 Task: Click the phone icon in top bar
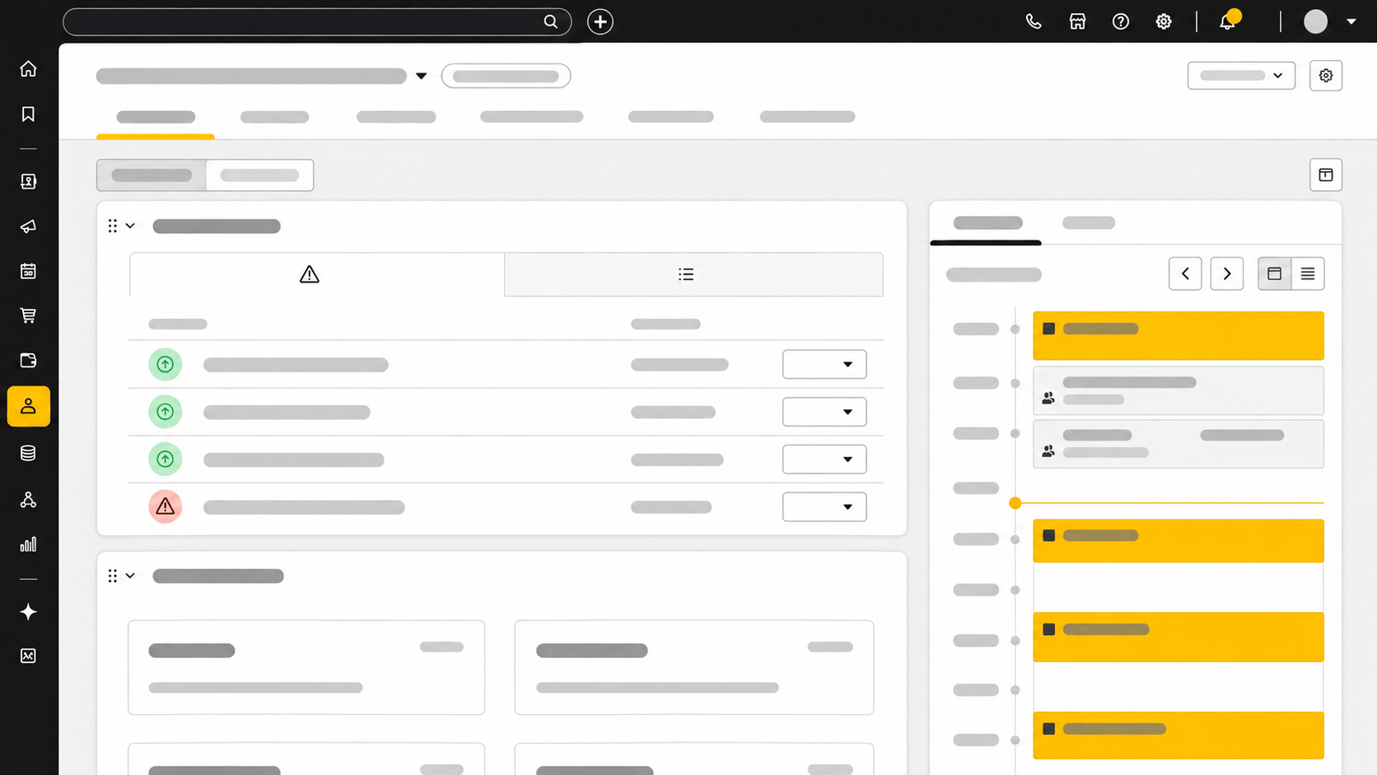pyautogui.click(x=1034, y=21)
